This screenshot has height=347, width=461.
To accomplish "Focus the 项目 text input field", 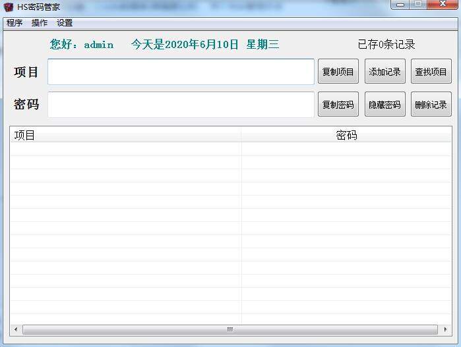I will 181,72.
